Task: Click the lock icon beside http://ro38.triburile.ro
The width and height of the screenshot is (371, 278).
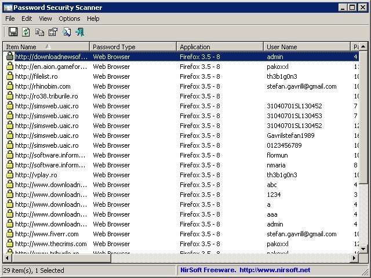Action: tap(10, 96)
